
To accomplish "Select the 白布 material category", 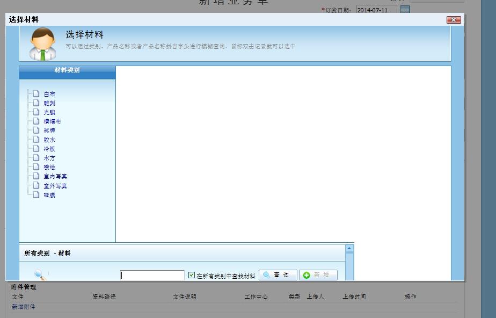I will [49, 94].
